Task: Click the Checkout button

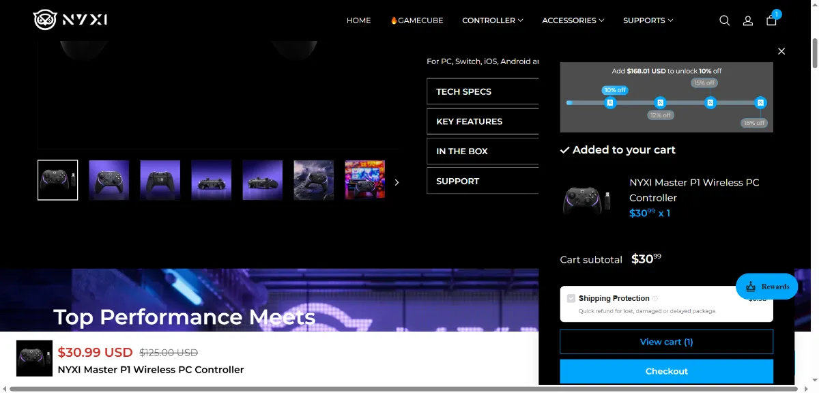Action: coord(667,371)
